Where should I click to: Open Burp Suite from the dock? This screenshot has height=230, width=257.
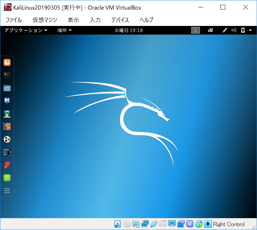[7, 127]
